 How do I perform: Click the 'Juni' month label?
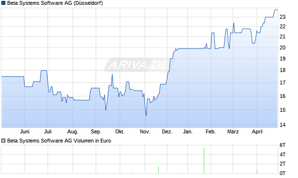pyautogui.click(x=25, y=131)
